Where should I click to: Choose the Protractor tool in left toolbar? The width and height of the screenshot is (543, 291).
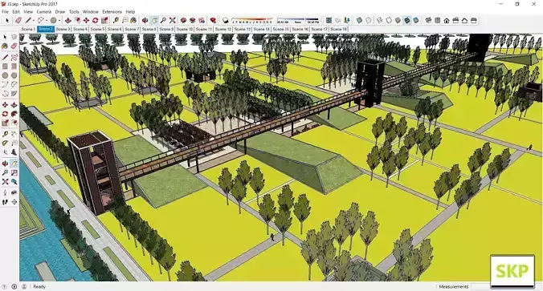pyautogui.click(x=5, y=143)
